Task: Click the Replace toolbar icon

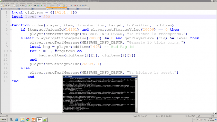Action: click(x=38, y=6)
